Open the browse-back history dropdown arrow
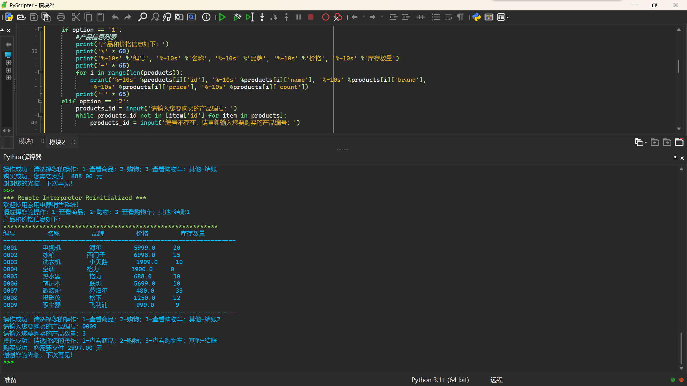 pos(364,17)
